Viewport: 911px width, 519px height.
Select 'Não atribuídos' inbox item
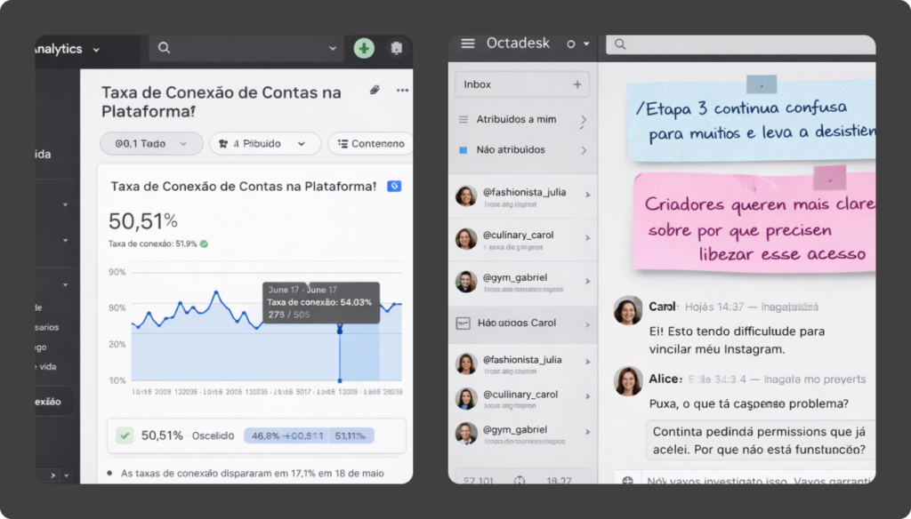coord(523,150)
